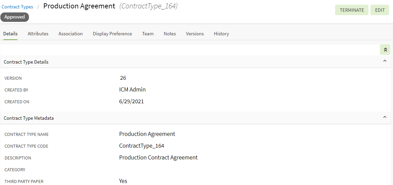Click the Third Party Paper Yes value
Screen dimensions: 393x185
tap(123, 181)
